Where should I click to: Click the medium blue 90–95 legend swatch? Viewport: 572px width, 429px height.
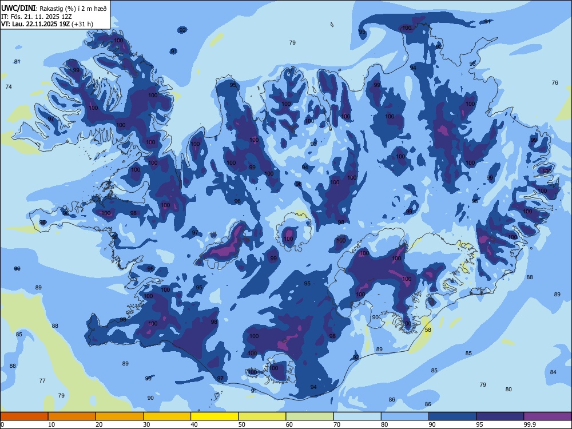click(452, 416)
